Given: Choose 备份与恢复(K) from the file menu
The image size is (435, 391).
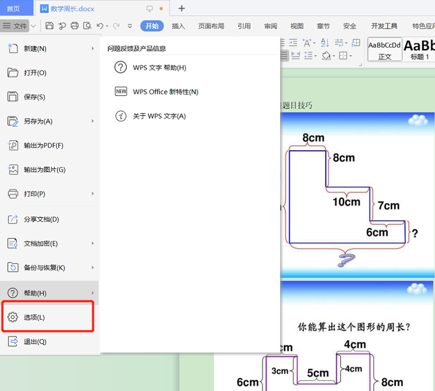Looking at the screenshot, I should 50,268.
